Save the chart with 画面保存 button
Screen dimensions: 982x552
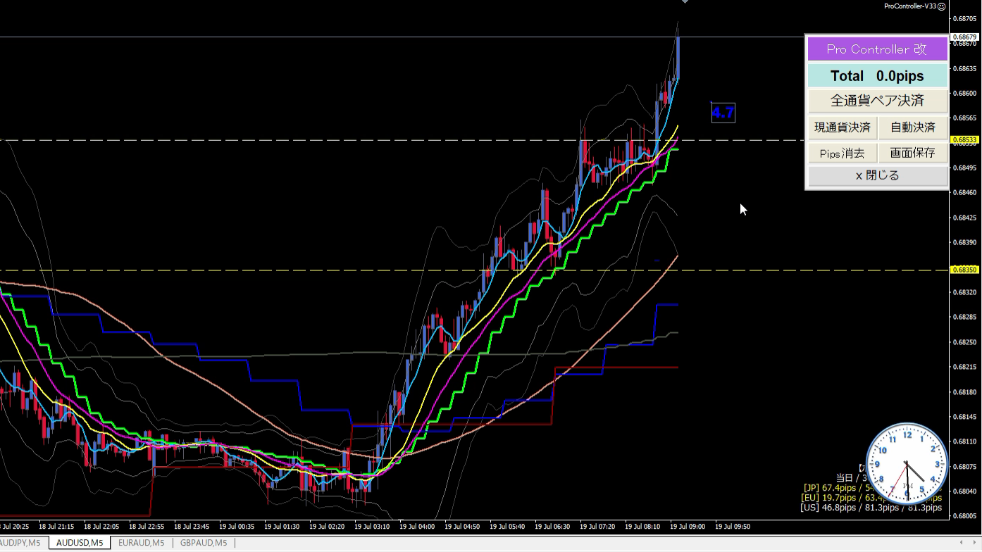click(912, 153)
